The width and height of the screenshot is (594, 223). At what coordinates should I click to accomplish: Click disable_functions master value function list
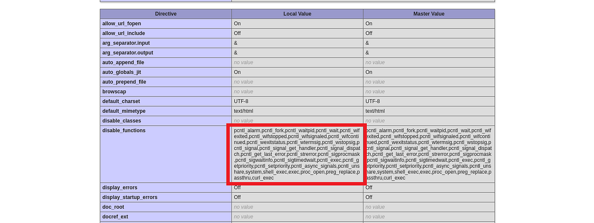point(429,154)
